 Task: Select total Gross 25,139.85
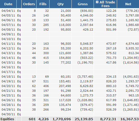tap(84, 119)
